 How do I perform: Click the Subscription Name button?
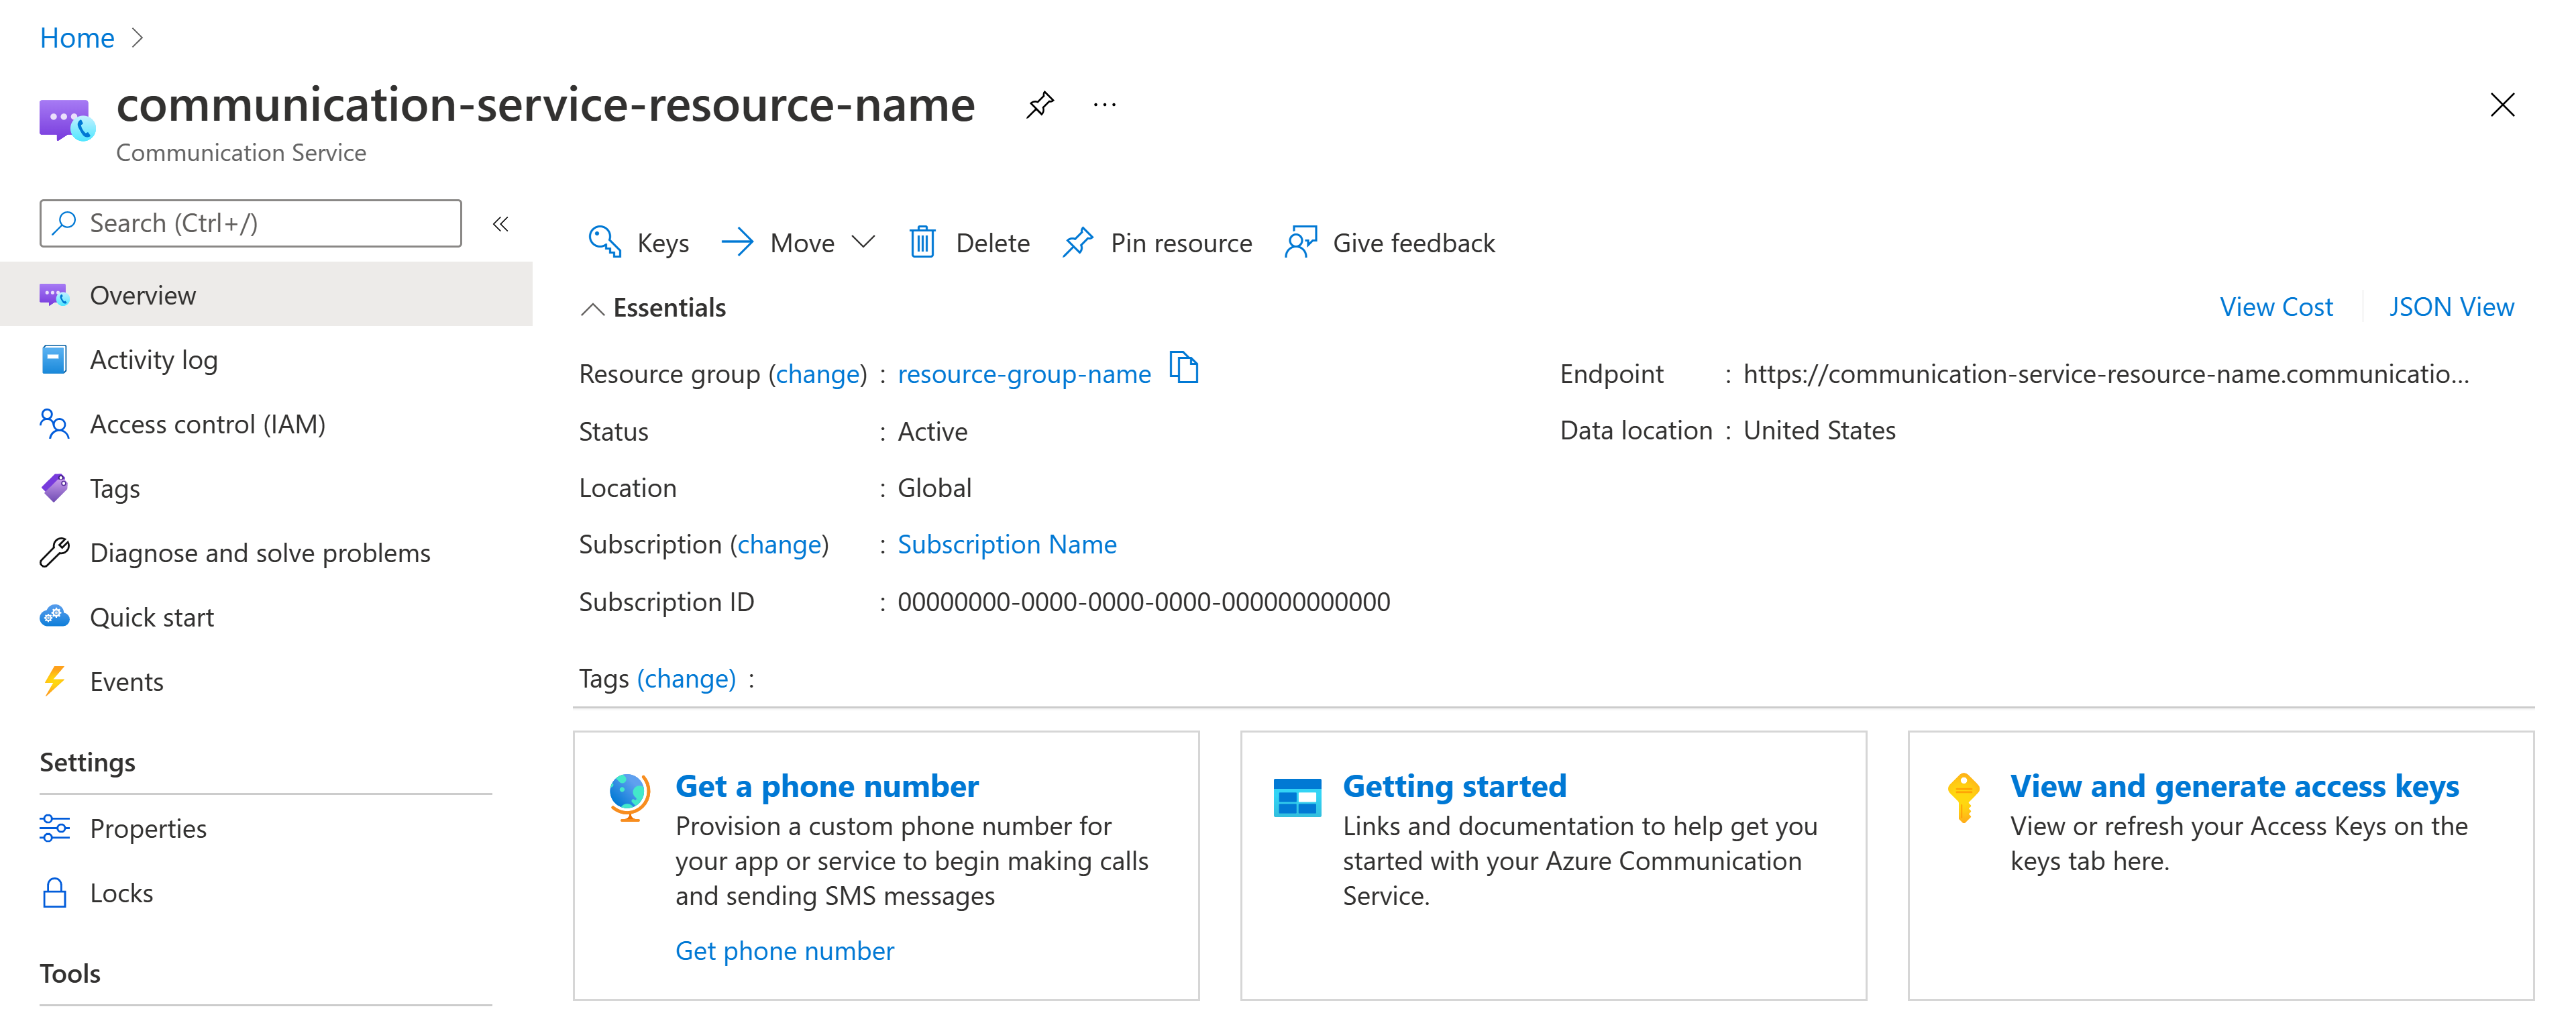pyautogui.click(x=1006, y=544)
